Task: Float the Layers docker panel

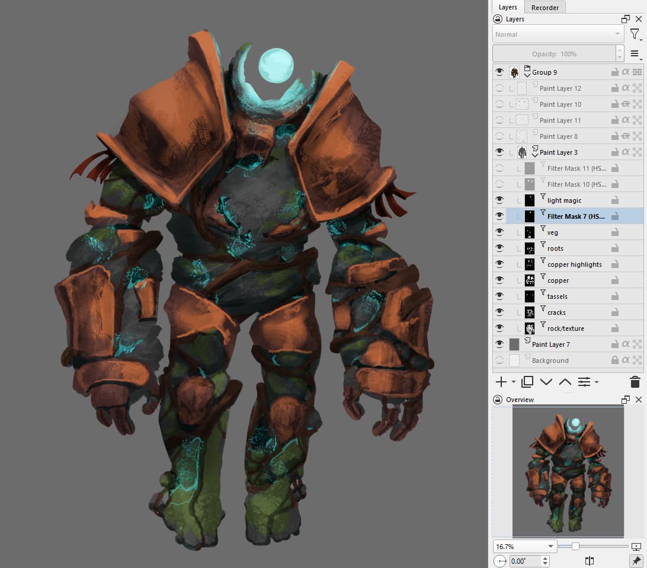Action: (x=626, y=19)
